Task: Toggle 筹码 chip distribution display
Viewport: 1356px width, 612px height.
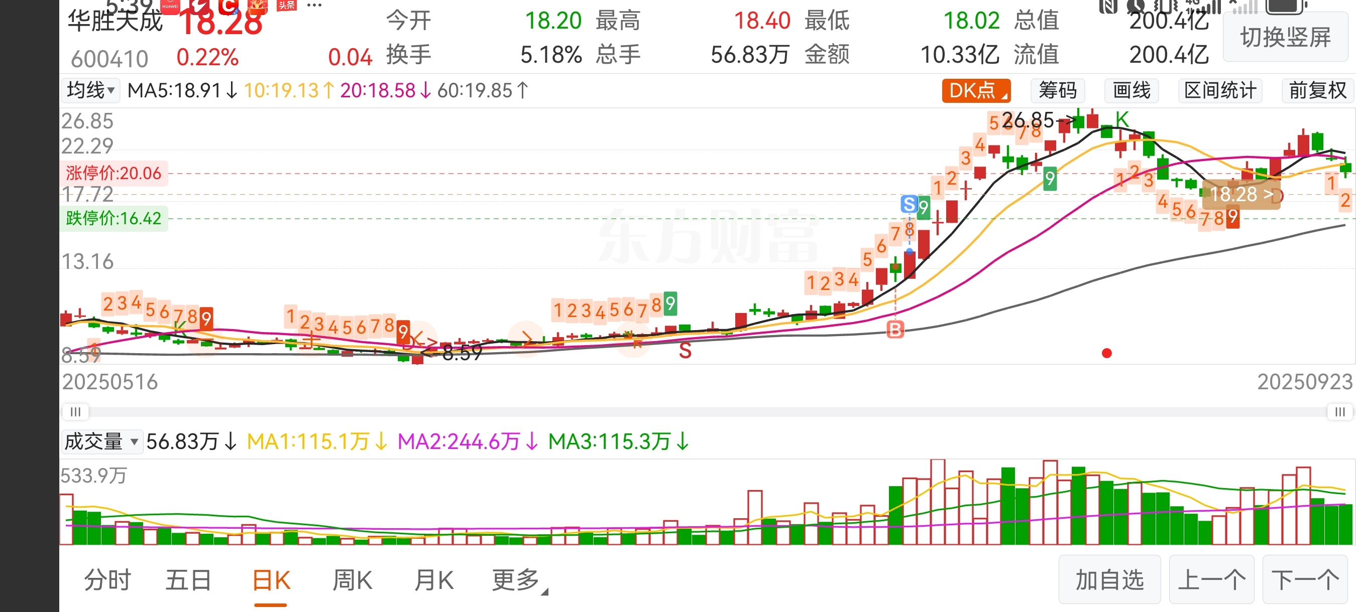Action: pos(1057,90)
